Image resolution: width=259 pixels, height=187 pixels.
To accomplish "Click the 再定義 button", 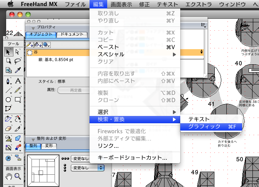I will 74,90.
